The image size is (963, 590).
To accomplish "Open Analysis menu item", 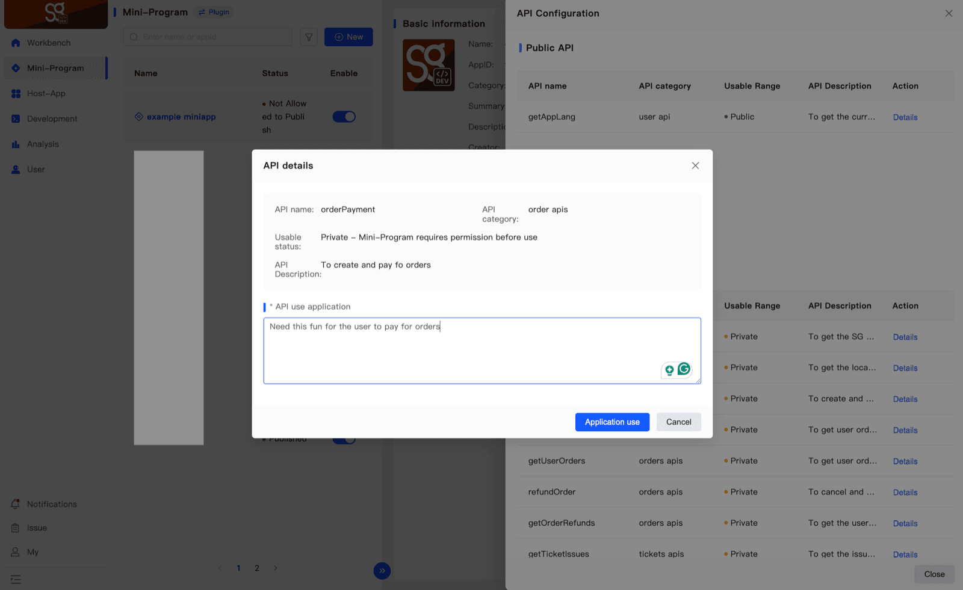I will pos(55,144).
